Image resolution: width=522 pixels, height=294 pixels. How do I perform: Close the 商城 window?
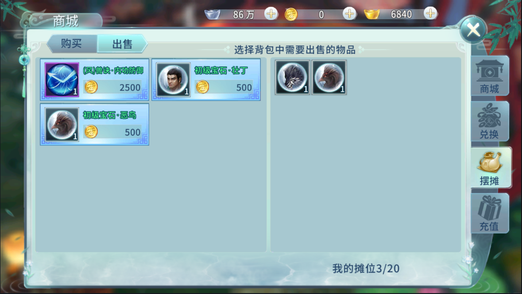pyautogui.click(x=473, y=30)
